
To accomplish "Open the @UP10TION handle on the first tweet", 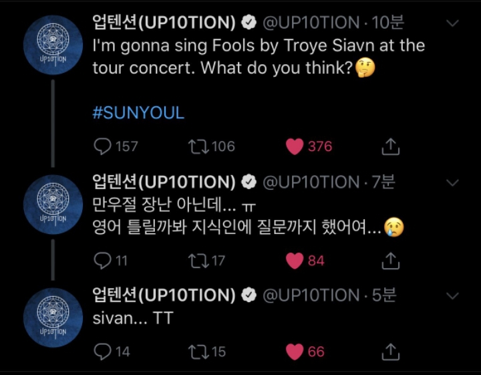I will [311, 23].
